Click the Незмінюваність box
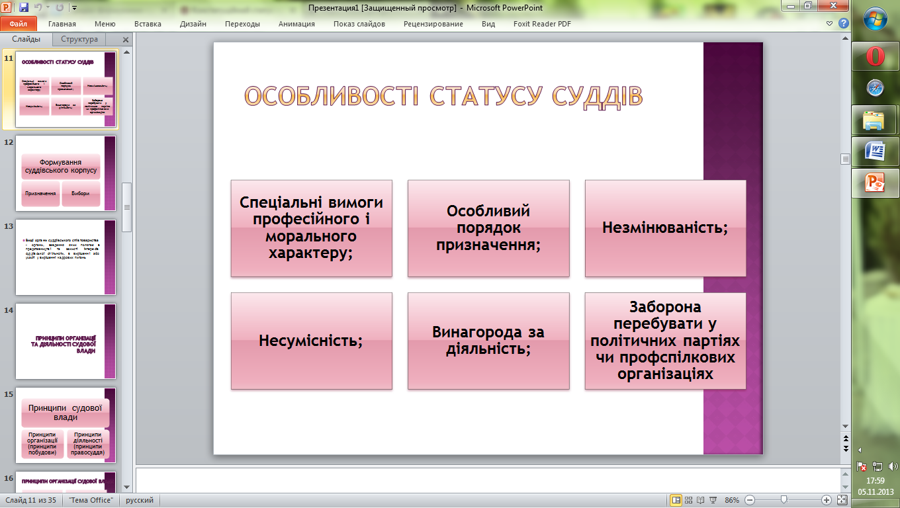The height and width of the screenshot is (508, 900). [x=665, y=228]
